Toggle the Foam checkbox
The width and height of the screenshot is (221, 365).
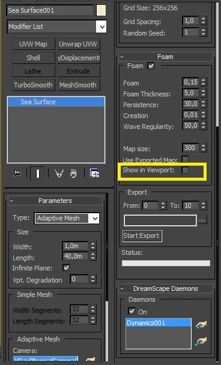tap(151, 66)
